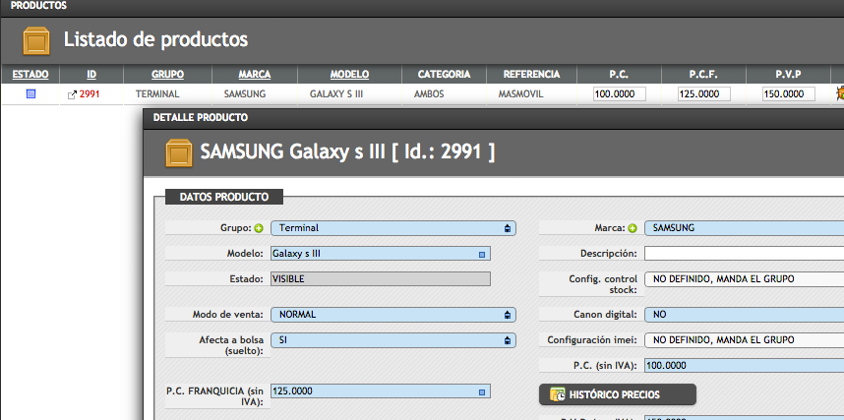Edit the P.C. value 100.0000 in list row
Screen dimensions: 844x420
(x=619, y=94)
